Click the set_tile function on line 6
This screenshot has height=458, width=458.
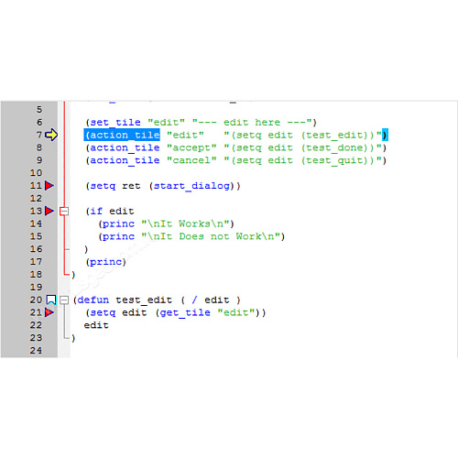coord(115,123)
